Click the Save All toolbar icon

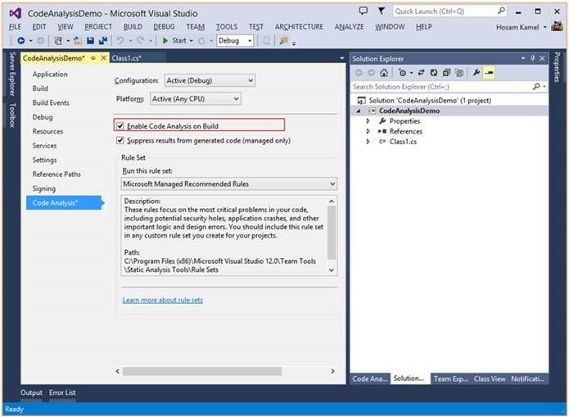103,41
